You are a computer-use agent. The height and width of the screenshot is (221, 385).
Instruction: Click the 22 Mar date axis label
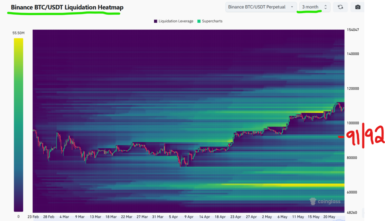tap(127, 217)
